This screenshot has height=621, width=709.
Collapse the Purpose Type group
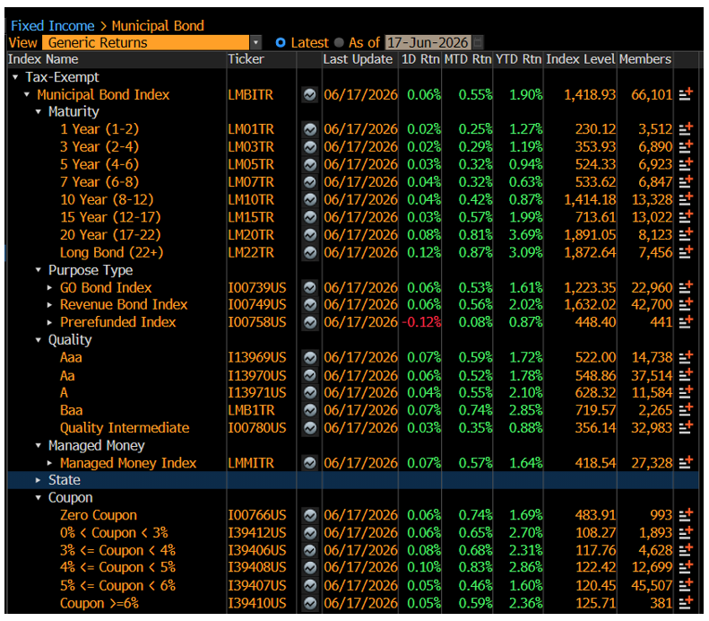point(39,270)
